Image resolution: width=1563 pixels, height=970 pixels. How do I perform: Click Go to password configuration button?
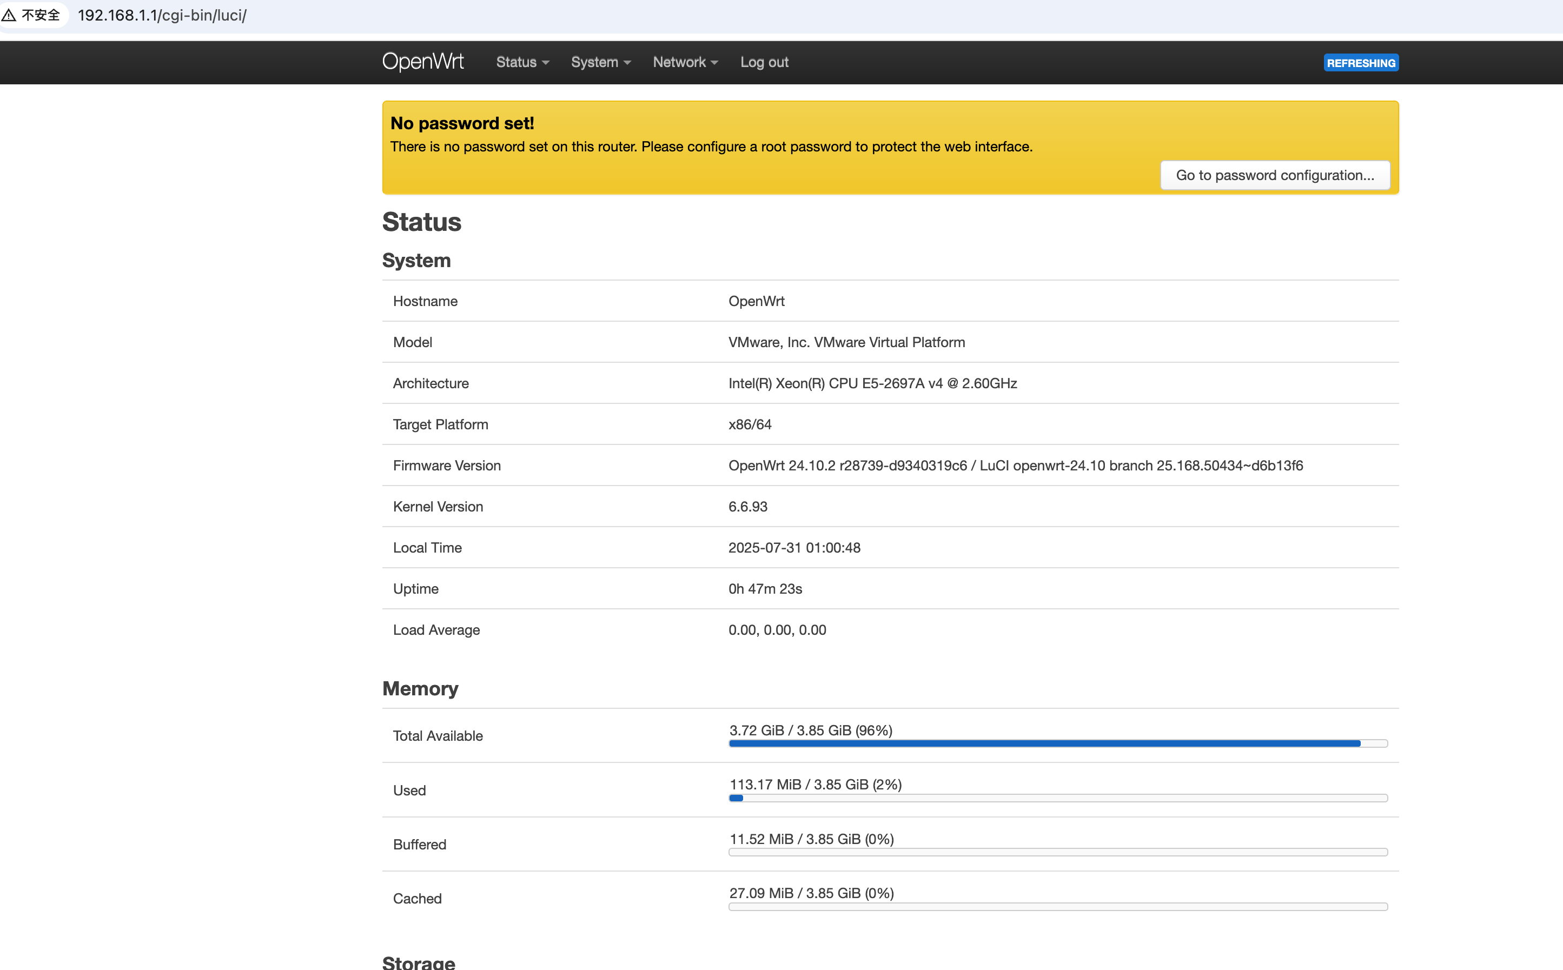click(x=1275, y=175)
